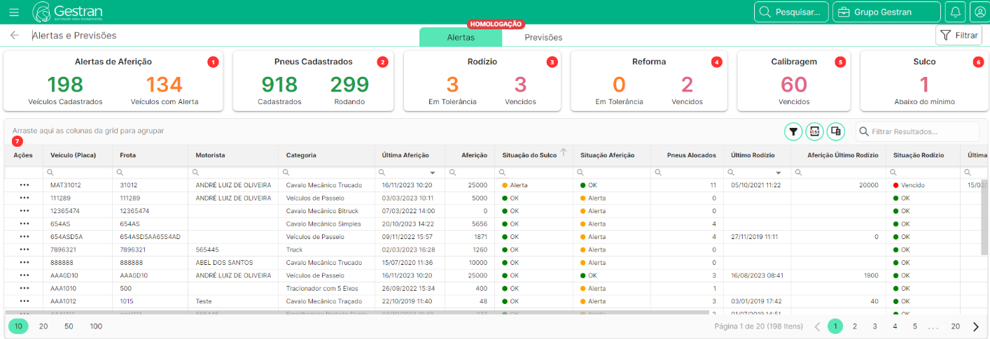Image resolution: width=990 pixels, height=339 pixels.
Task: Click search icon in Motorista filter
Action: 195,172
